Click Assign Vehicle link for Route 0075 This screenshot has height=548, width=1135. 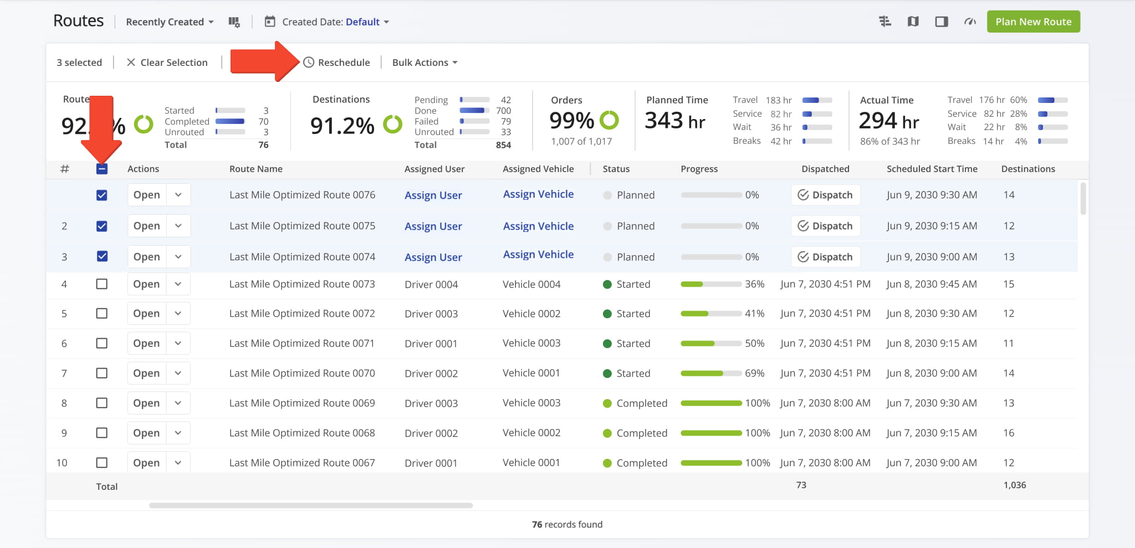pos(538,226)
